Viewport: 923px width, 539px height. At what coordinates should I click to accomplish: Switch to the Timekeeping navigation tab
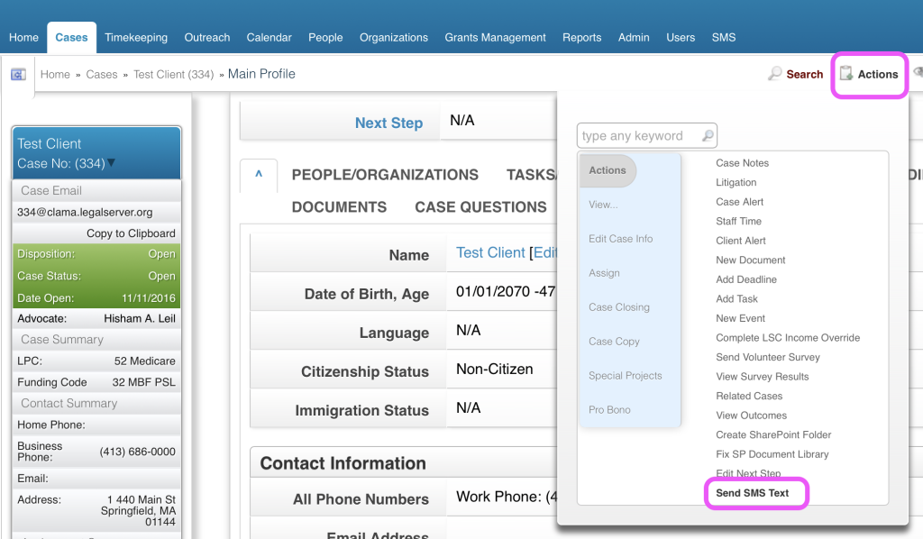(x=136, y=37)
